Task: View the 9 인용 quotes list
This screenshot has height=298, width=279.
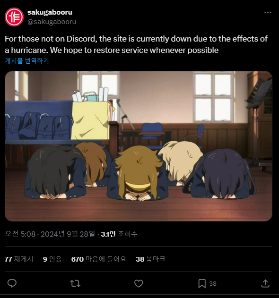Action: (x=52, y=259)
